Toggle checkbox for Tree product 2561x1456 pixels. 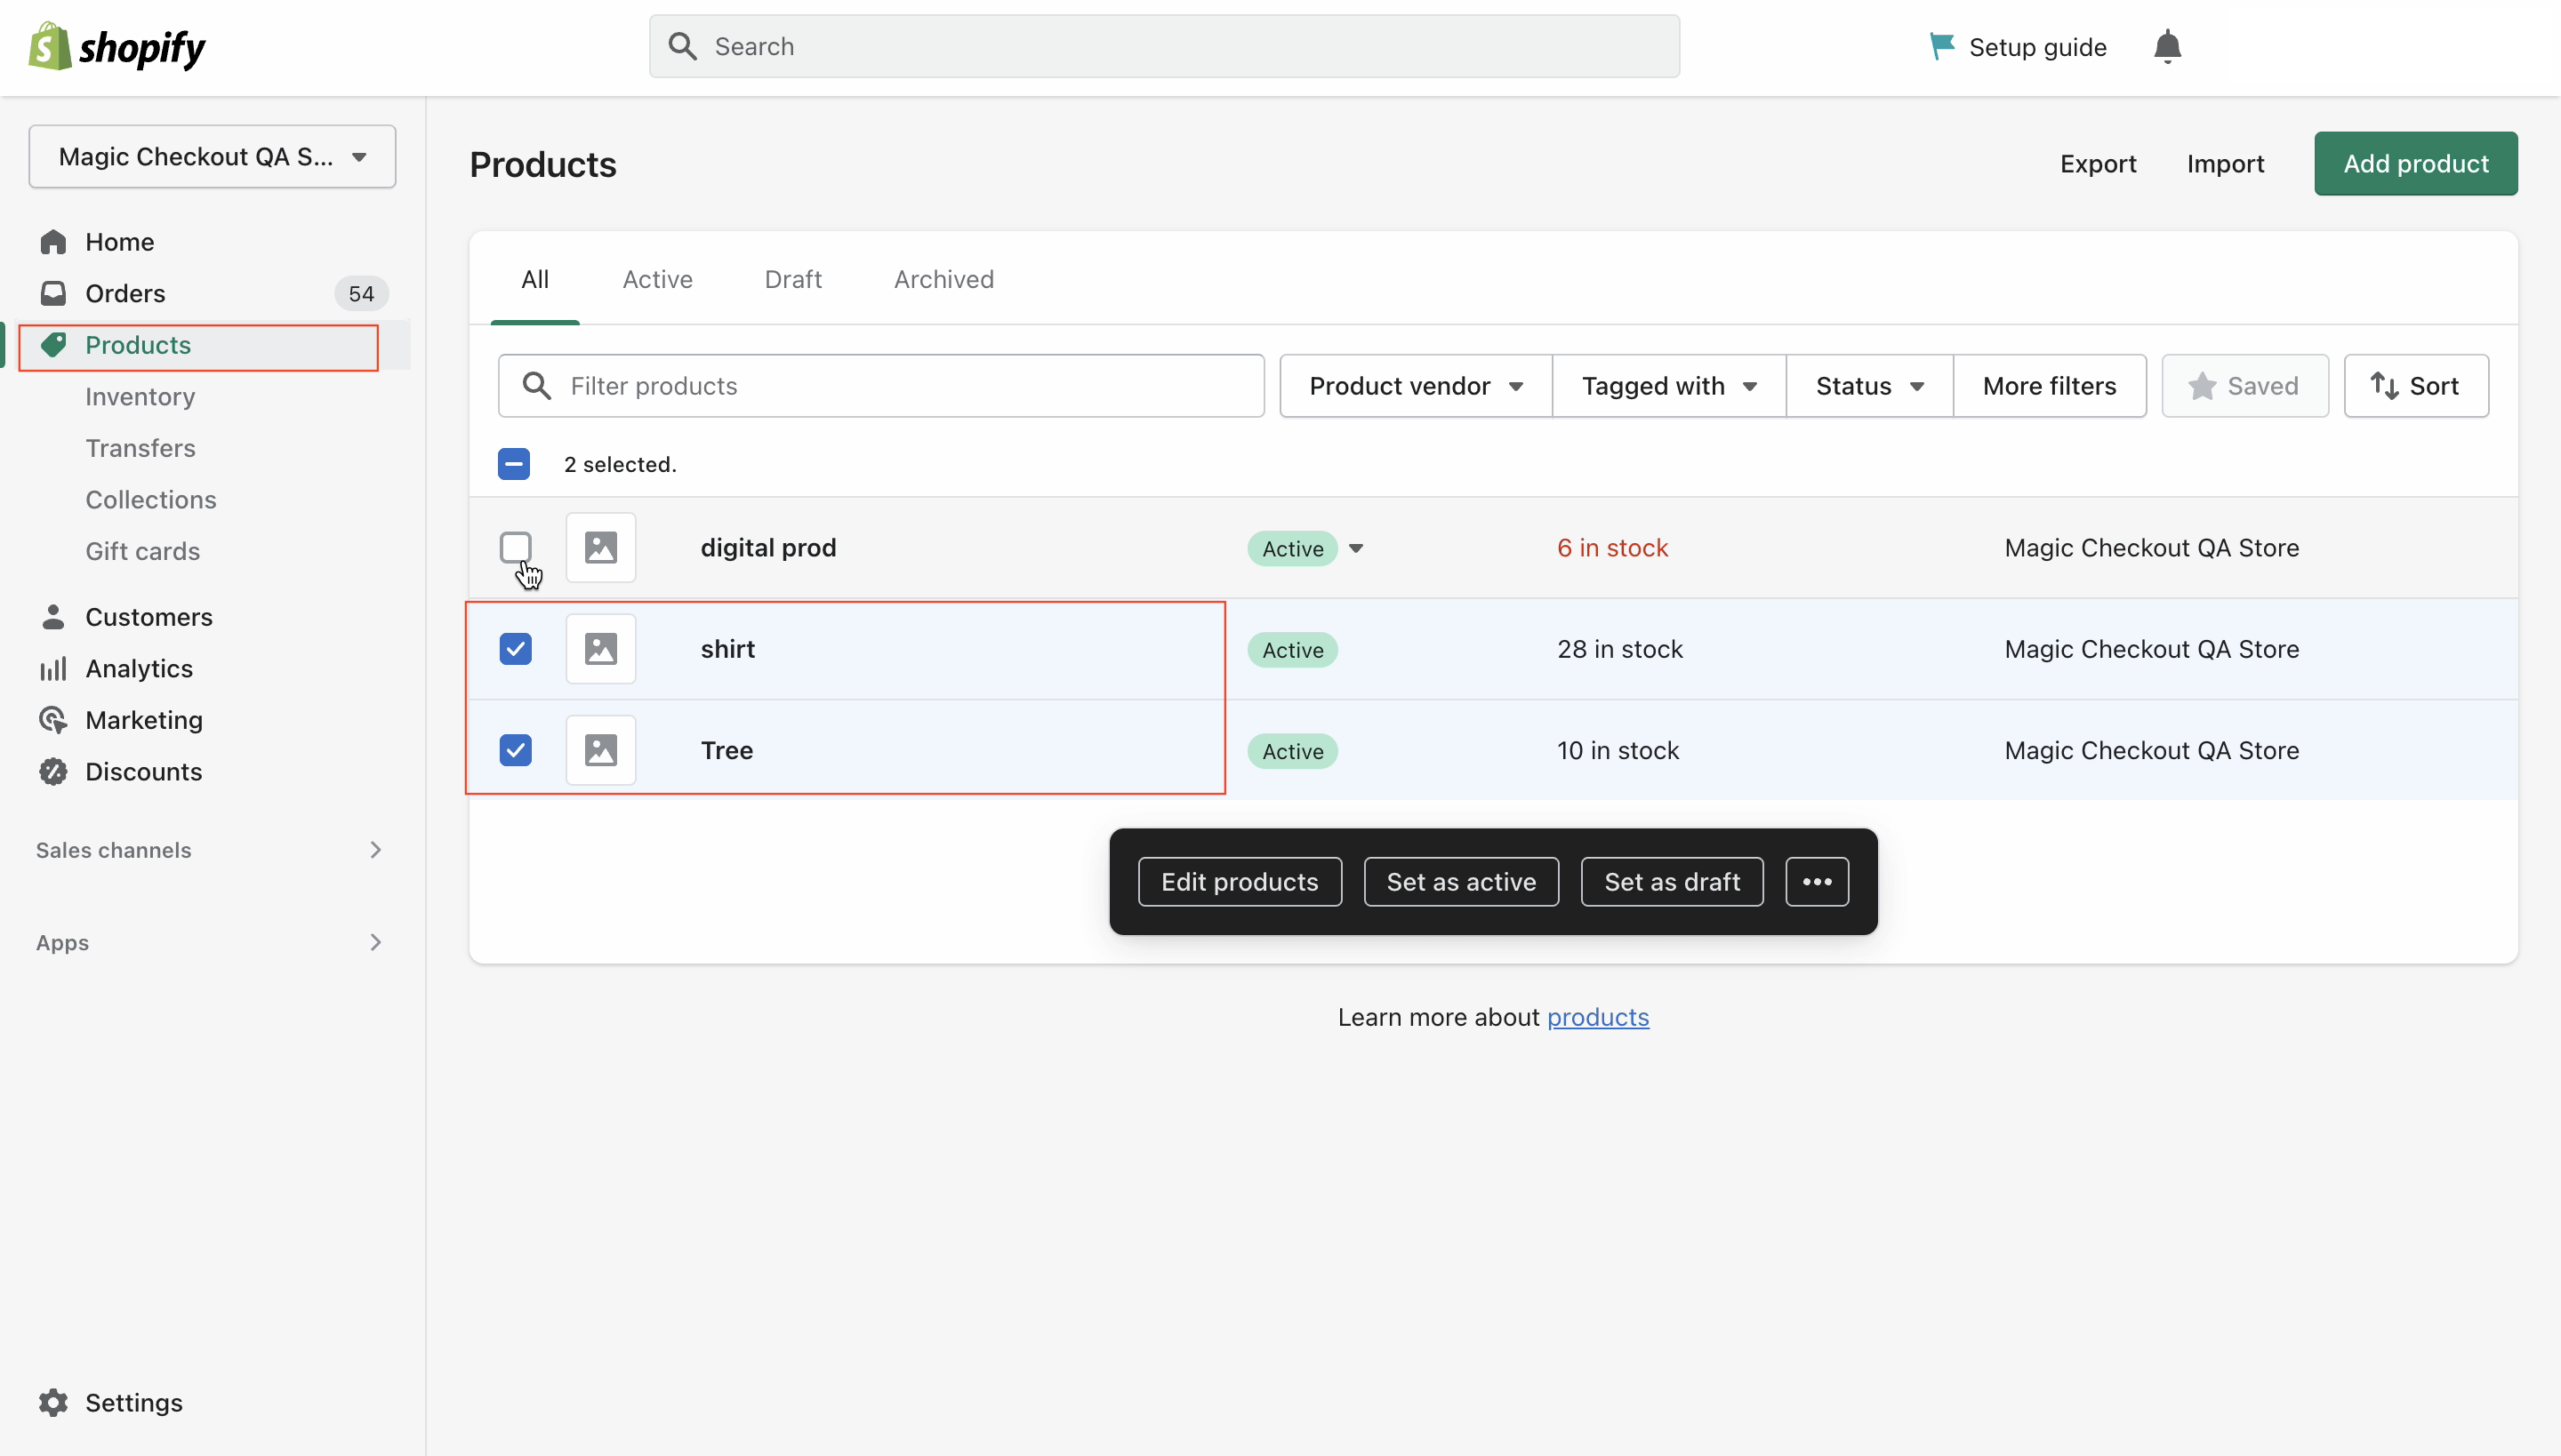click(x=516, y=751)
